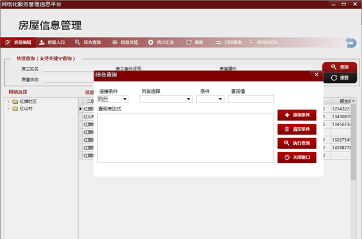Screen dimensions: 362x239
Task: Click the 清空条件 button
Action: click(297, 129)
